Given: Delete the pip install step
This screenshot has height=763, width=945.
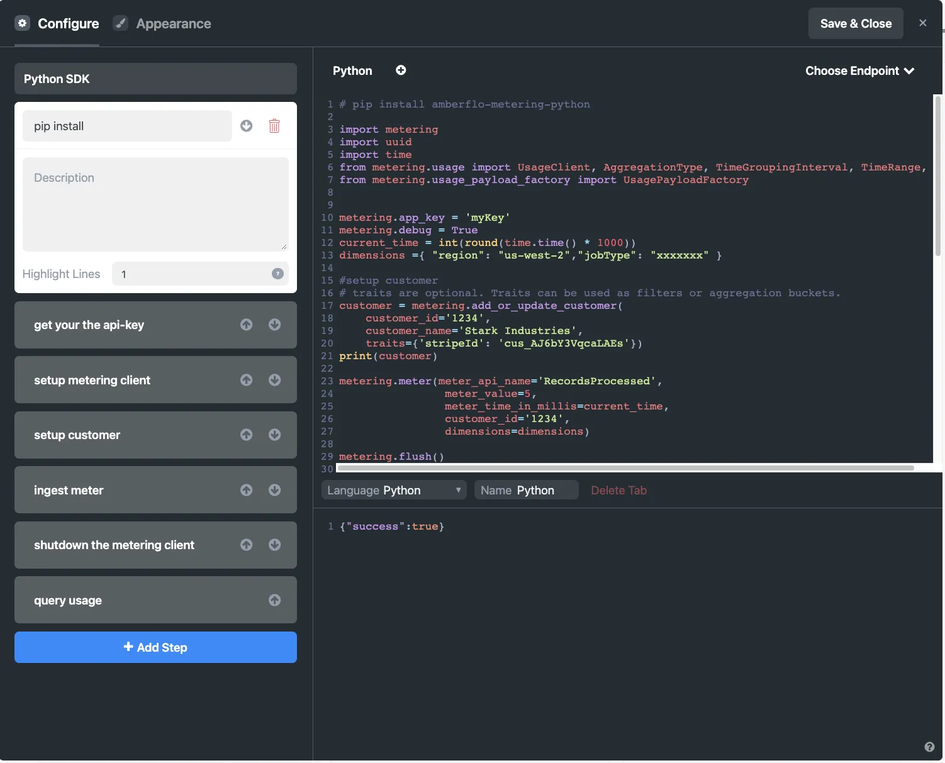Looking at the screenshot, I should pos(274,126).
